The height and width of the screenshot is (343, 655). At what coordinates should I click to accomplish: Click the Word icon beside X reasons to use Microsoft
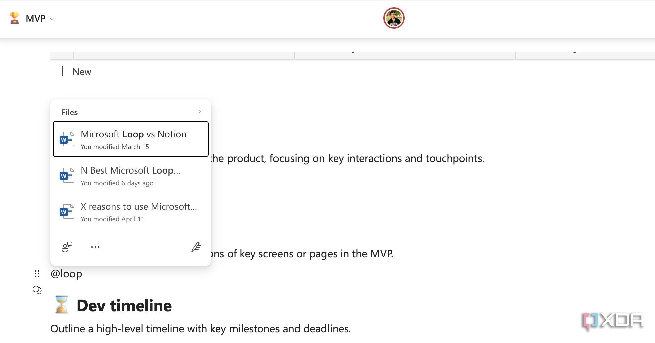(x=67, y=211)
